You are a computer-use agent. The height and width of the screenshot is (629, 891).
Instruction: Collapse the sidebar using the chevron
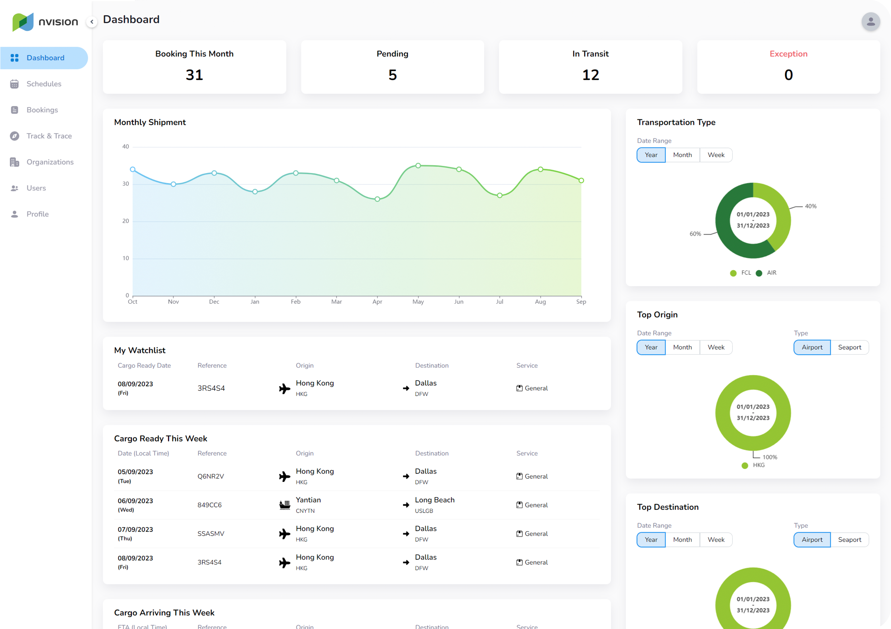pyautogui.click(x=92, y=22)
